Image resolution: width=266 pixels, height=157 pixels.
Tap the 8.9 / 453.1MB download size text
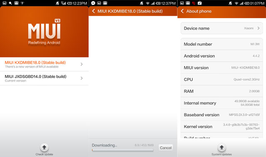click(144, 145)
